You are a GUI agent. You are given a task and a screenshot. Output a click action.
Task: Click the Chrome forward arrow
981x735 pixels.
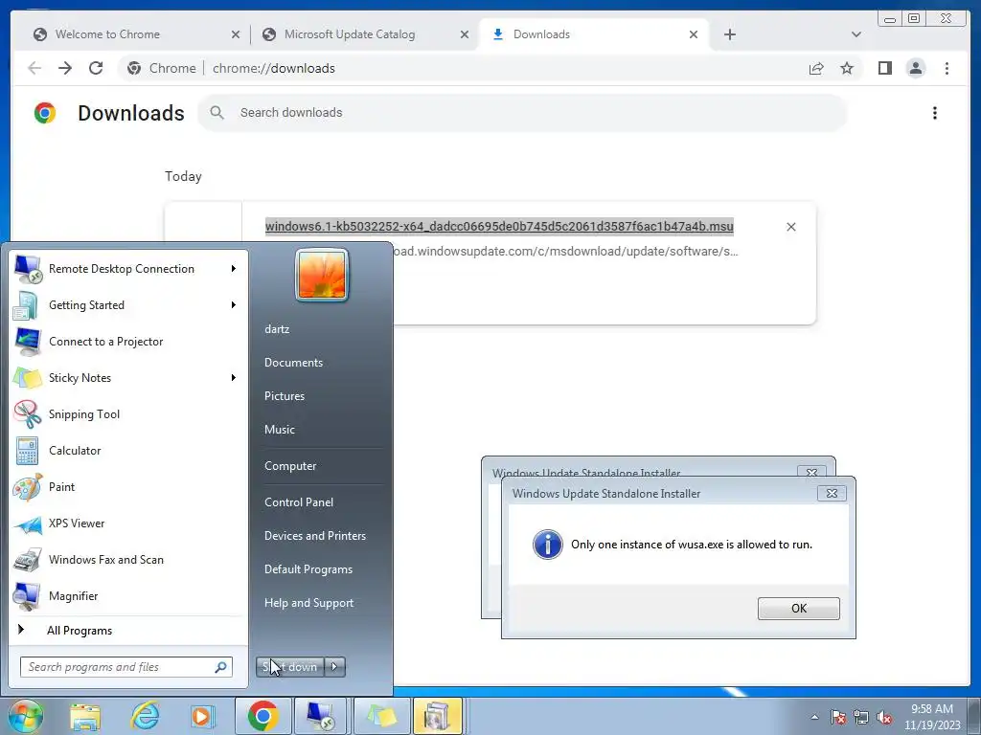click(65, 68)
